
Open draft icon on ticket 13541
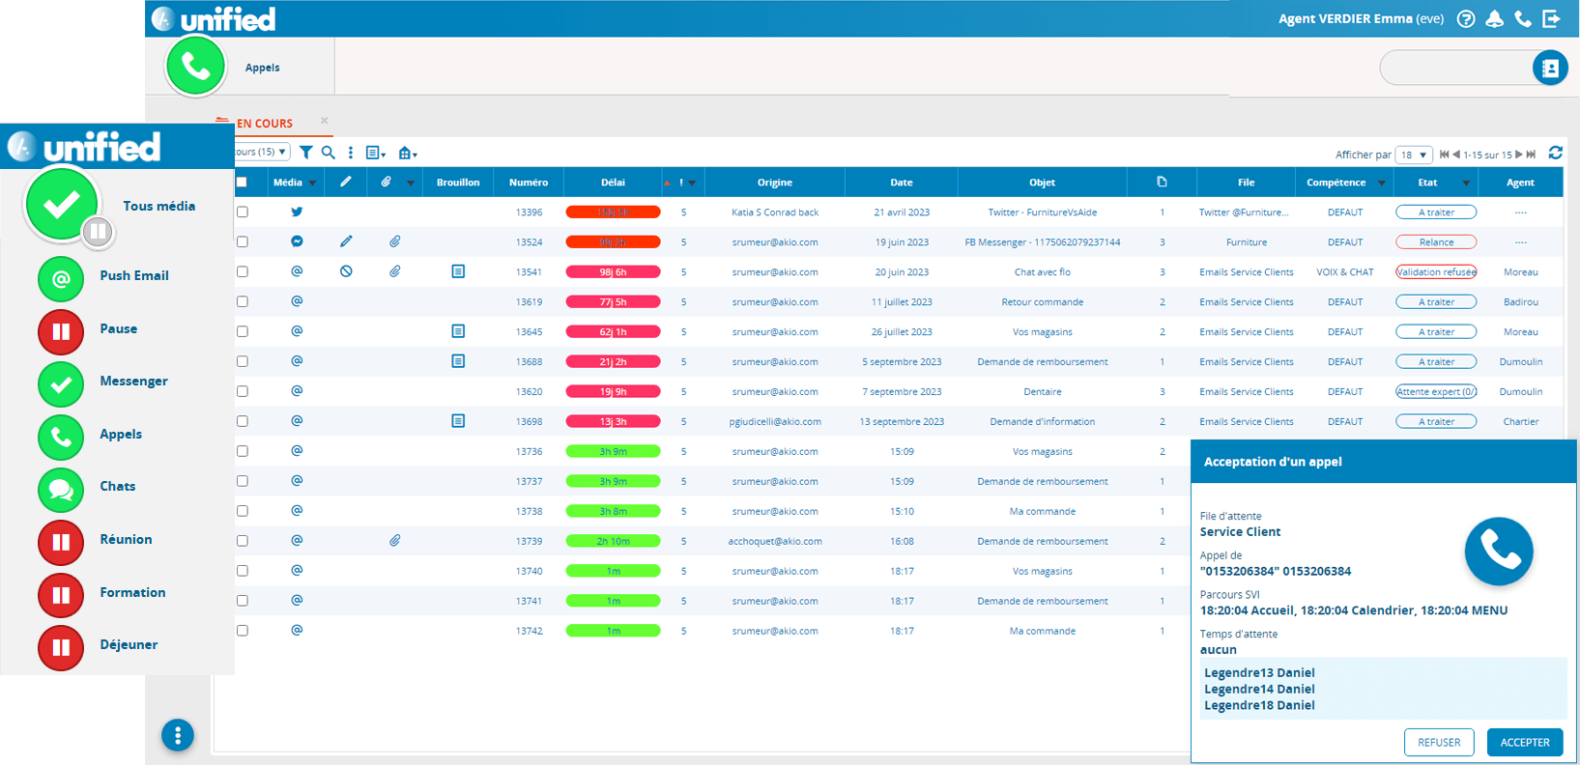click(x=458, y=271)
